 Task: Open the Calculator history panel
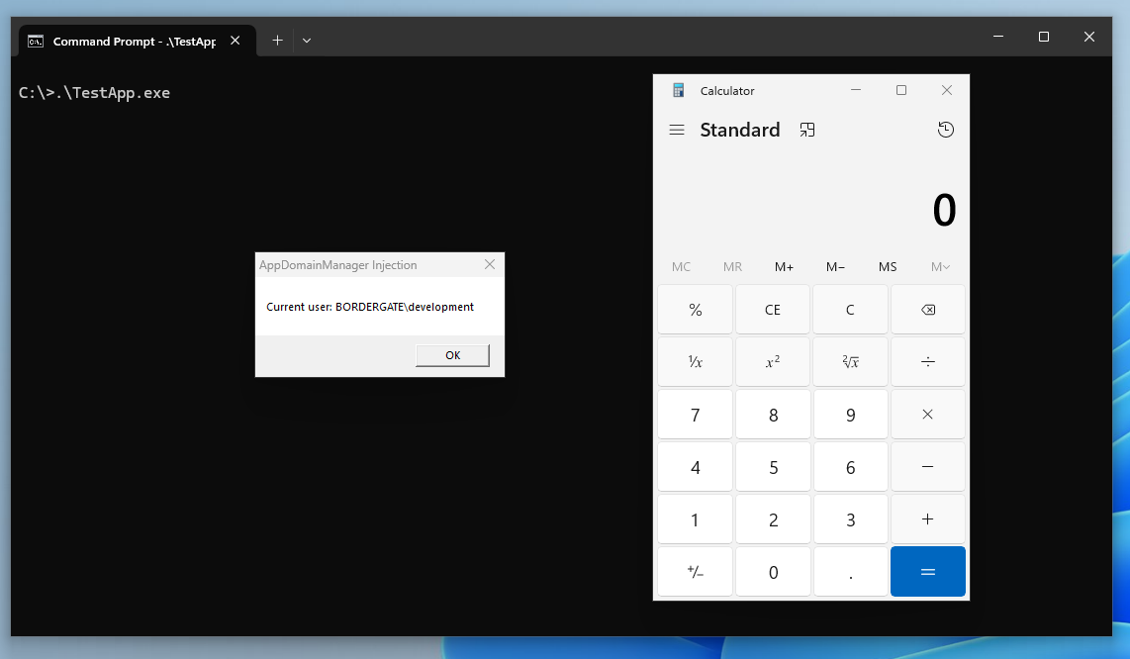(x=946, y=130)
